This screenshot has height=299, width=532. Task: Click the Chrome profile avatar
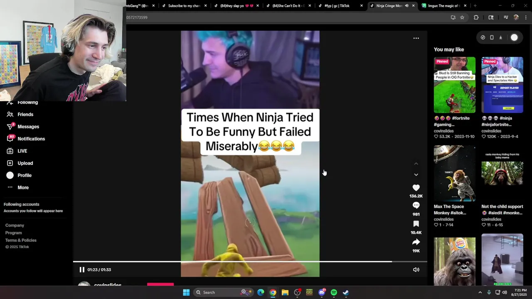click(516, 17)
